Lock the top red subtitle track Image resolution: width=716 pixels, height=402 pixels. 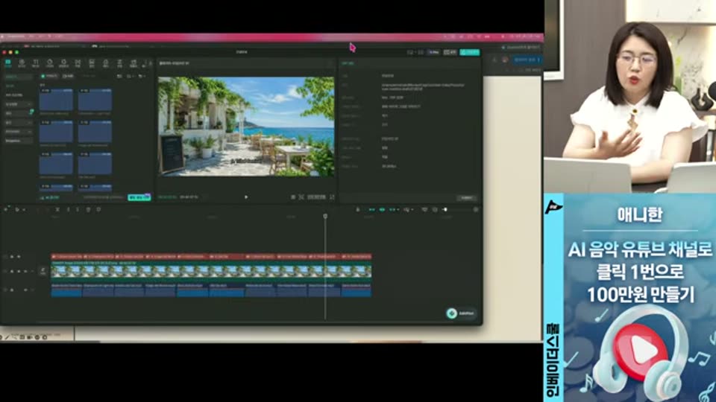coord(11,257)
